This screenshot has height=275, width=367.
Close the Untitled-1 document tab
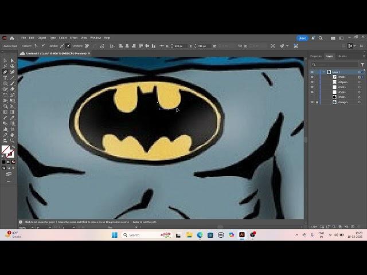point(89,53)
